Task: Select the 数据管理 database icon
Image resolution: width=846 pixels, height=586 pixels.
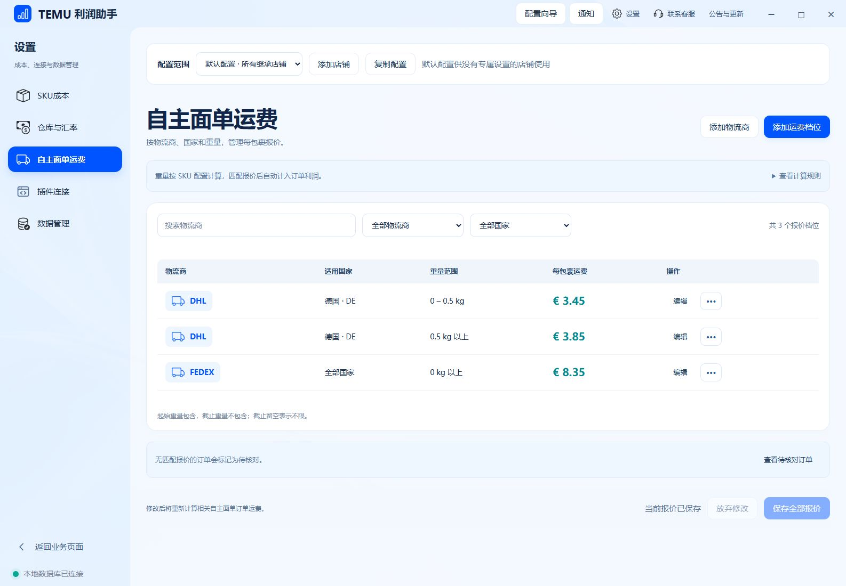Action: point(23,224)
